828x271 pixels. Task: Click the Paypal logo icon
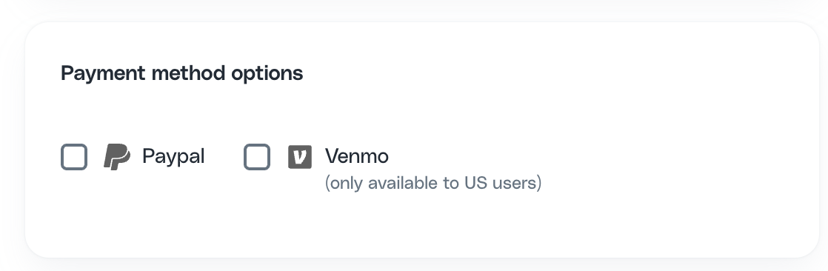[117, 157]
